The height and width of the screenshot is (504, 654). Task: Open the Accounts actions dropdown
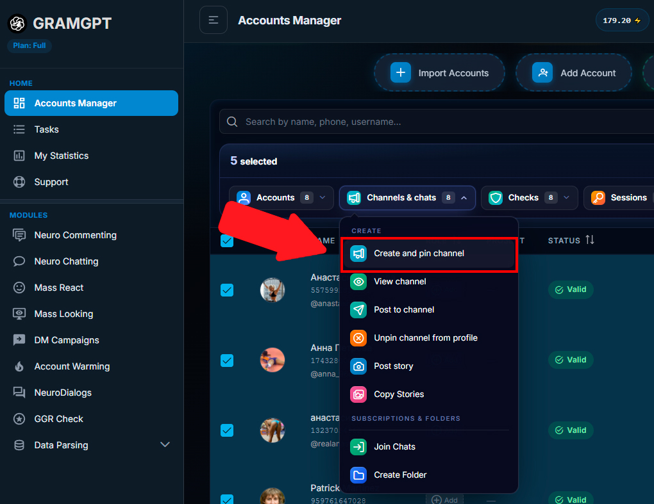click(281, 197)
